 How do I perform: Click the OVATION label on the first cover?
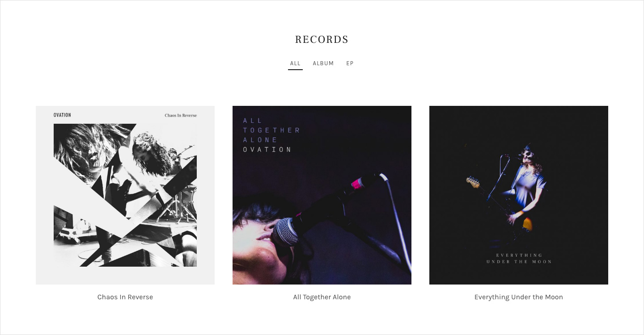[x=62, y=115]
